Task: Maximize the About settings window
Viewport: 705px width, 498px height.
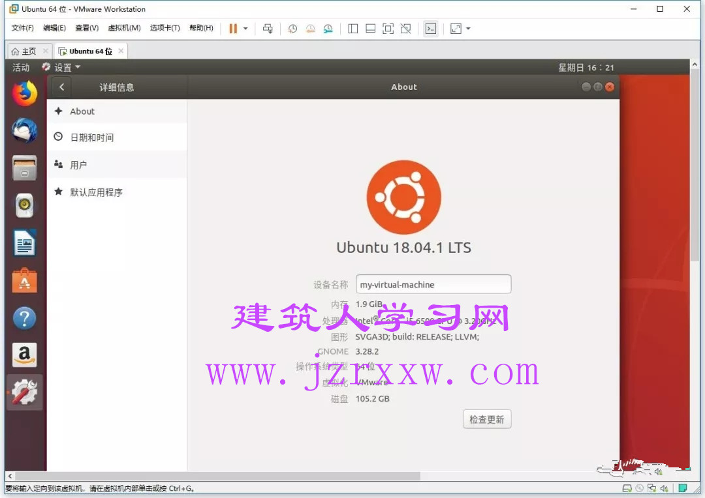Action: (598, 87)
